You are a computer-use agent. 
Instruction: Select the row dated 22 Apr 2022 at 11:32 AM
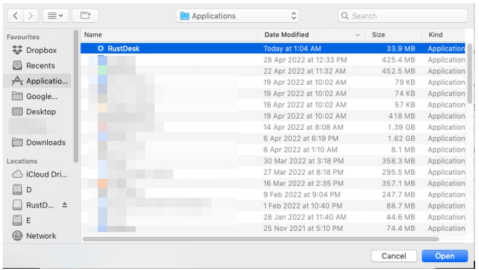(x=273, y=71)
